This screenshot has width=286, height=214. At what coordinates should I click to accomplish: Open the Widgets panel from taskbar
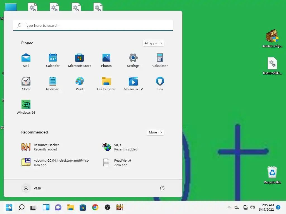[x=46, y=207]
